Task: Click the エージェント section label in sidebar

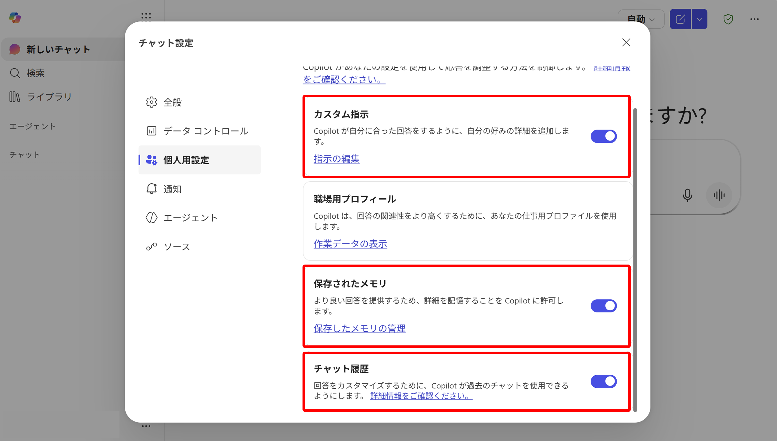Action: pos(32,126)
